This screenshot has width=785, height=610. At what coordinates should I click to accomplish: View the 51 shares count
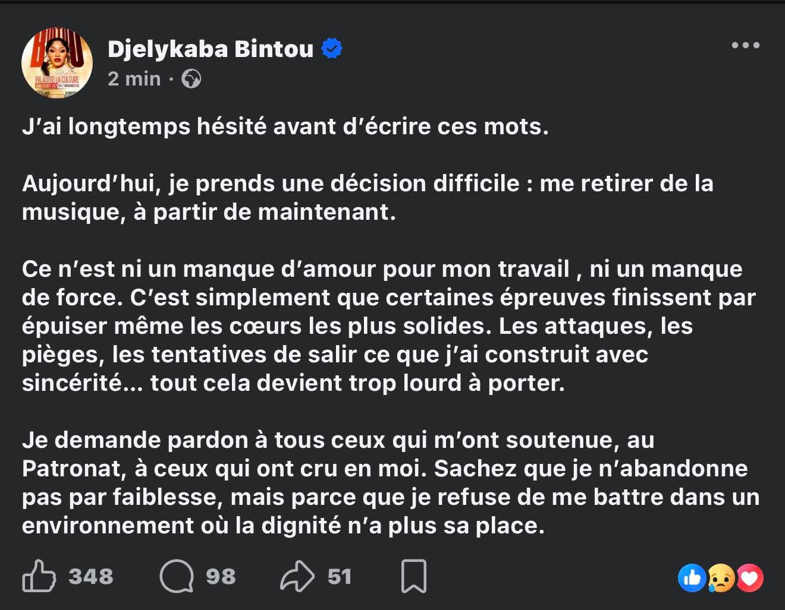pos(340,576)
